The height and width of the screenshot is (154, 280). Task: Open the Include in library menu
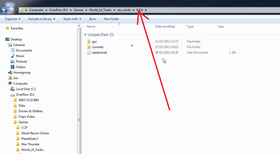point(42,19)
